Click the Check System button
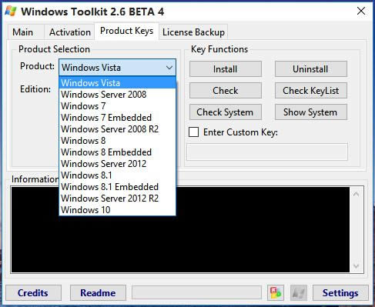Screen dimensions: 375x307 (226, 112)
